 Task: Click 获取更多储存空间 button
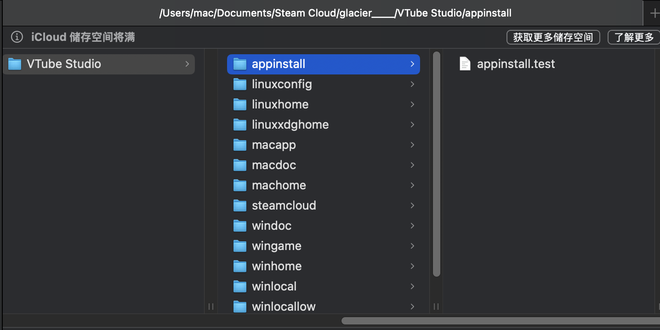point(553,37)
